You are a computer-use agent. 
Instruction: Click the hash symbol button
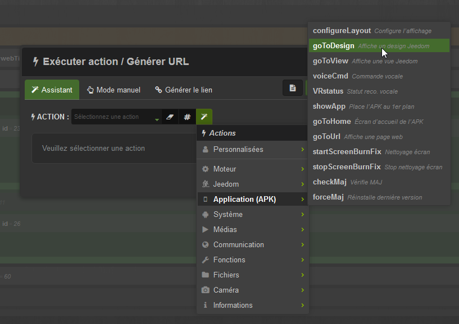[187, 117]
